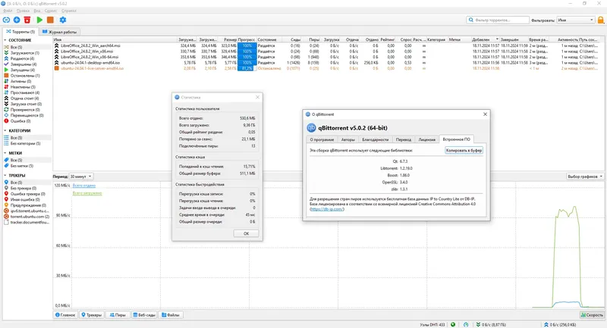Click progress bar of ubuntu live-server torrent
Screen dimensions: 607x328
[247, 68]
